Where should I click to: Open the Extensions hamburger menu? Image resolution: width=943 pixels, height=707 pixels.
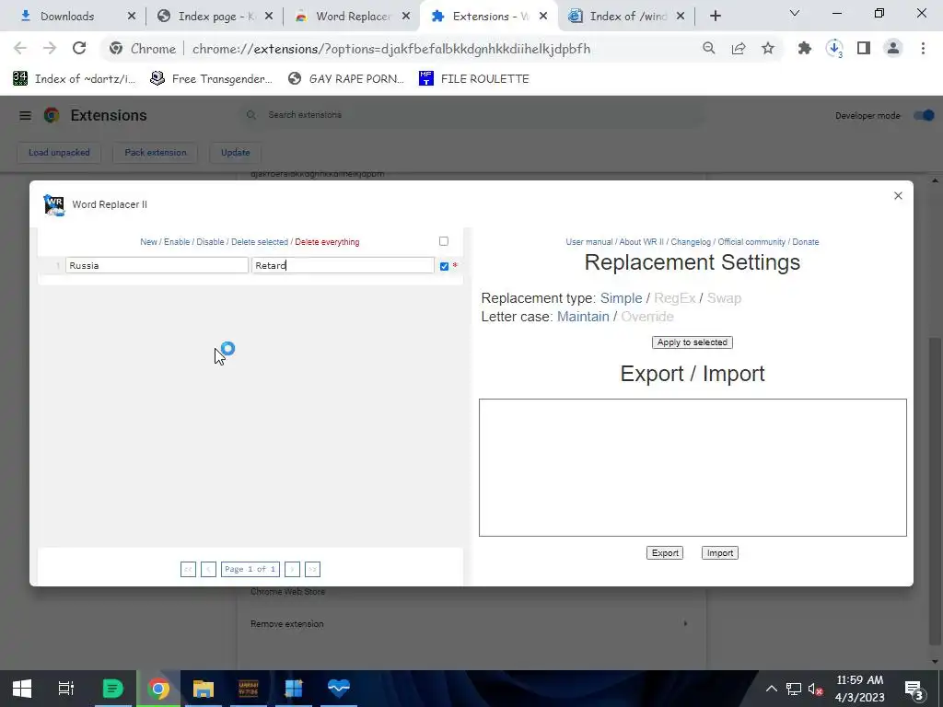coord(25,115)
